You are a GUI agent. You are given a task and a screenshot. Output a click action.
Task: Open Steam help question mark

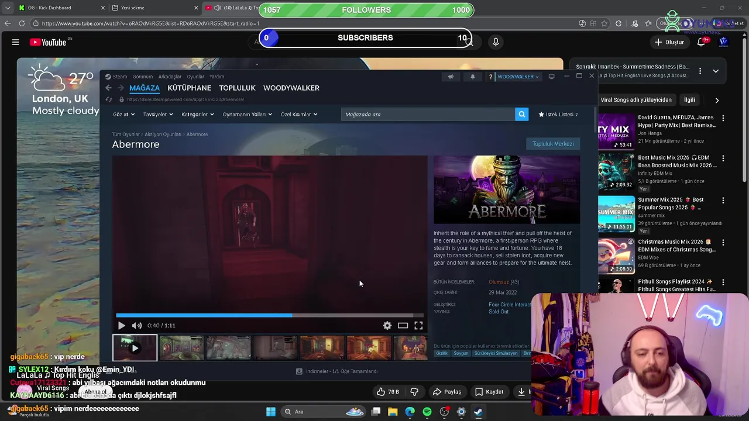(490, 77)
